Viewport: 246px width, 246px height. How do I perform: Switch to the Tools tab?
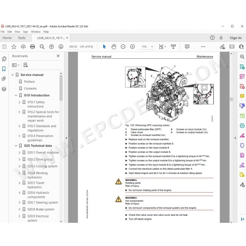point(21,38)
